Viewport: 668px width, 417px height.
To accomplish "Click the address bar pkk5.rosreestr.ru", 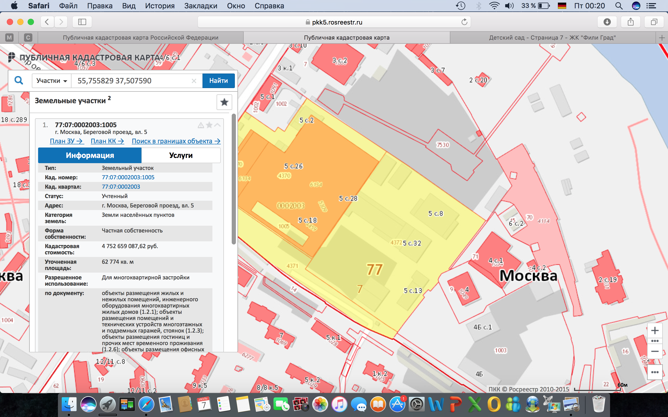I will click(x=334, y=22).
